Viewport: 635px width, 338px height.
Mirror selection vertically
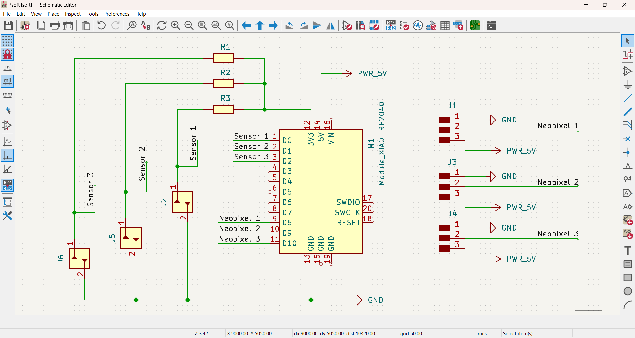(x=317, y=25)
